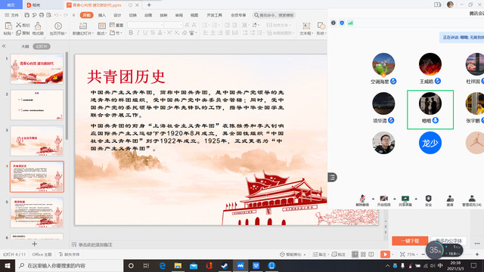This screenshot has height=272, width=484.
Task: Open Security shield in Tencent Meeting
Action: coord(428,200)
